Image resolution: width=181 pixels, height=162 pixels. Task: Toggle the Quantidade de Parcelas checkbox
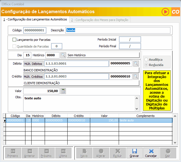click(15, 46)
